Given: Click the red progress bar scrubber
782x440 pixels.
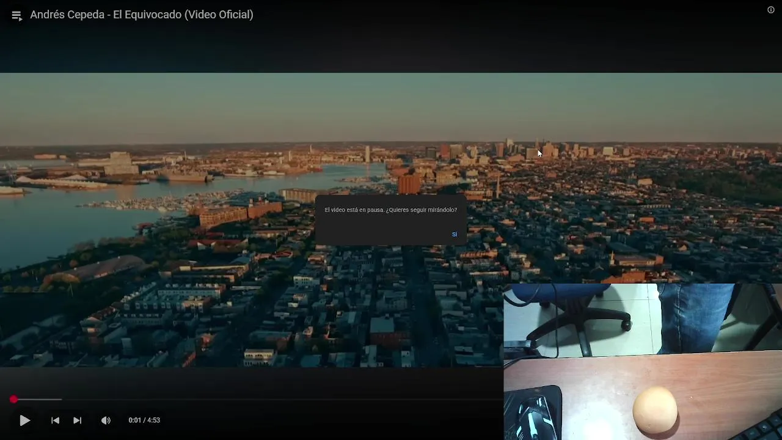Looking at the screenshot, I should 13,399.
